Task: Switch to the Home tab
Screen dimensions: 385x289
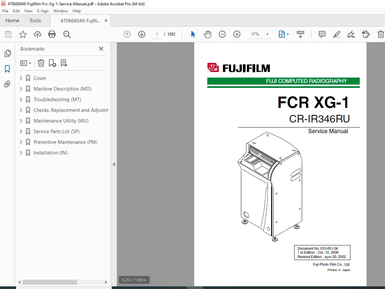Action: pos(12,20)
